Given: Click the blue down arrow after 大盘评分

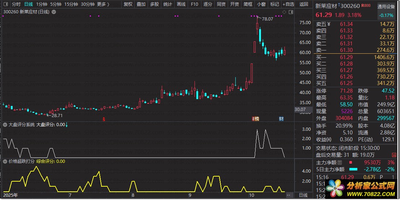Looking at the screenshot, I should coord(67,125).
